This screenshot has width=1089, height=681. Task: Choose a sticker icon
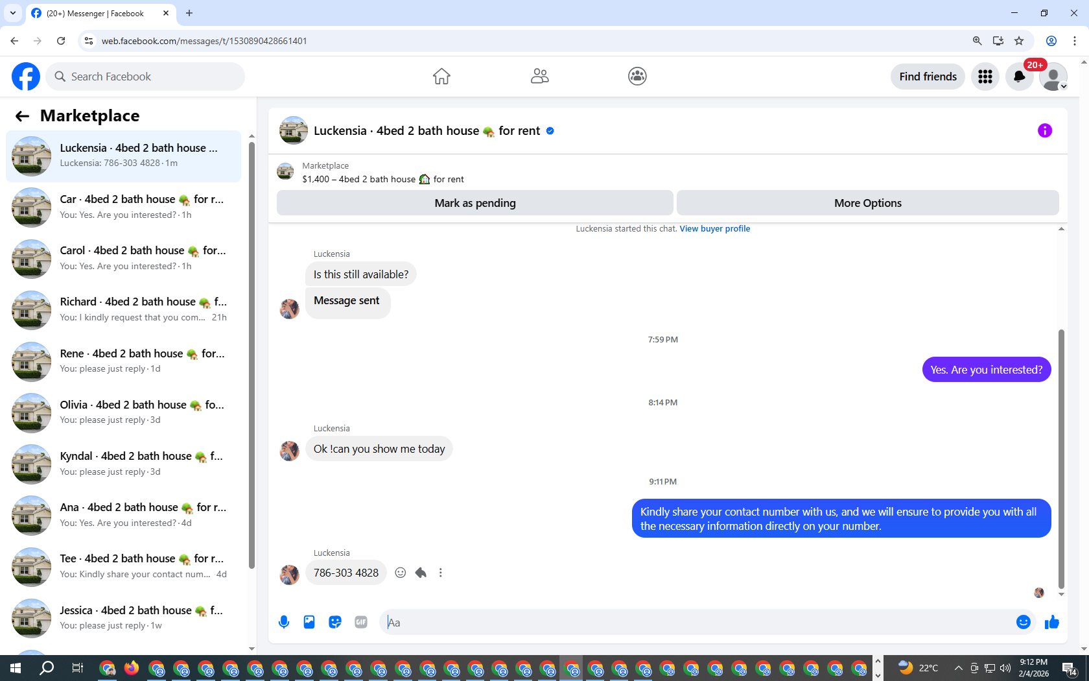coord(335,622)
